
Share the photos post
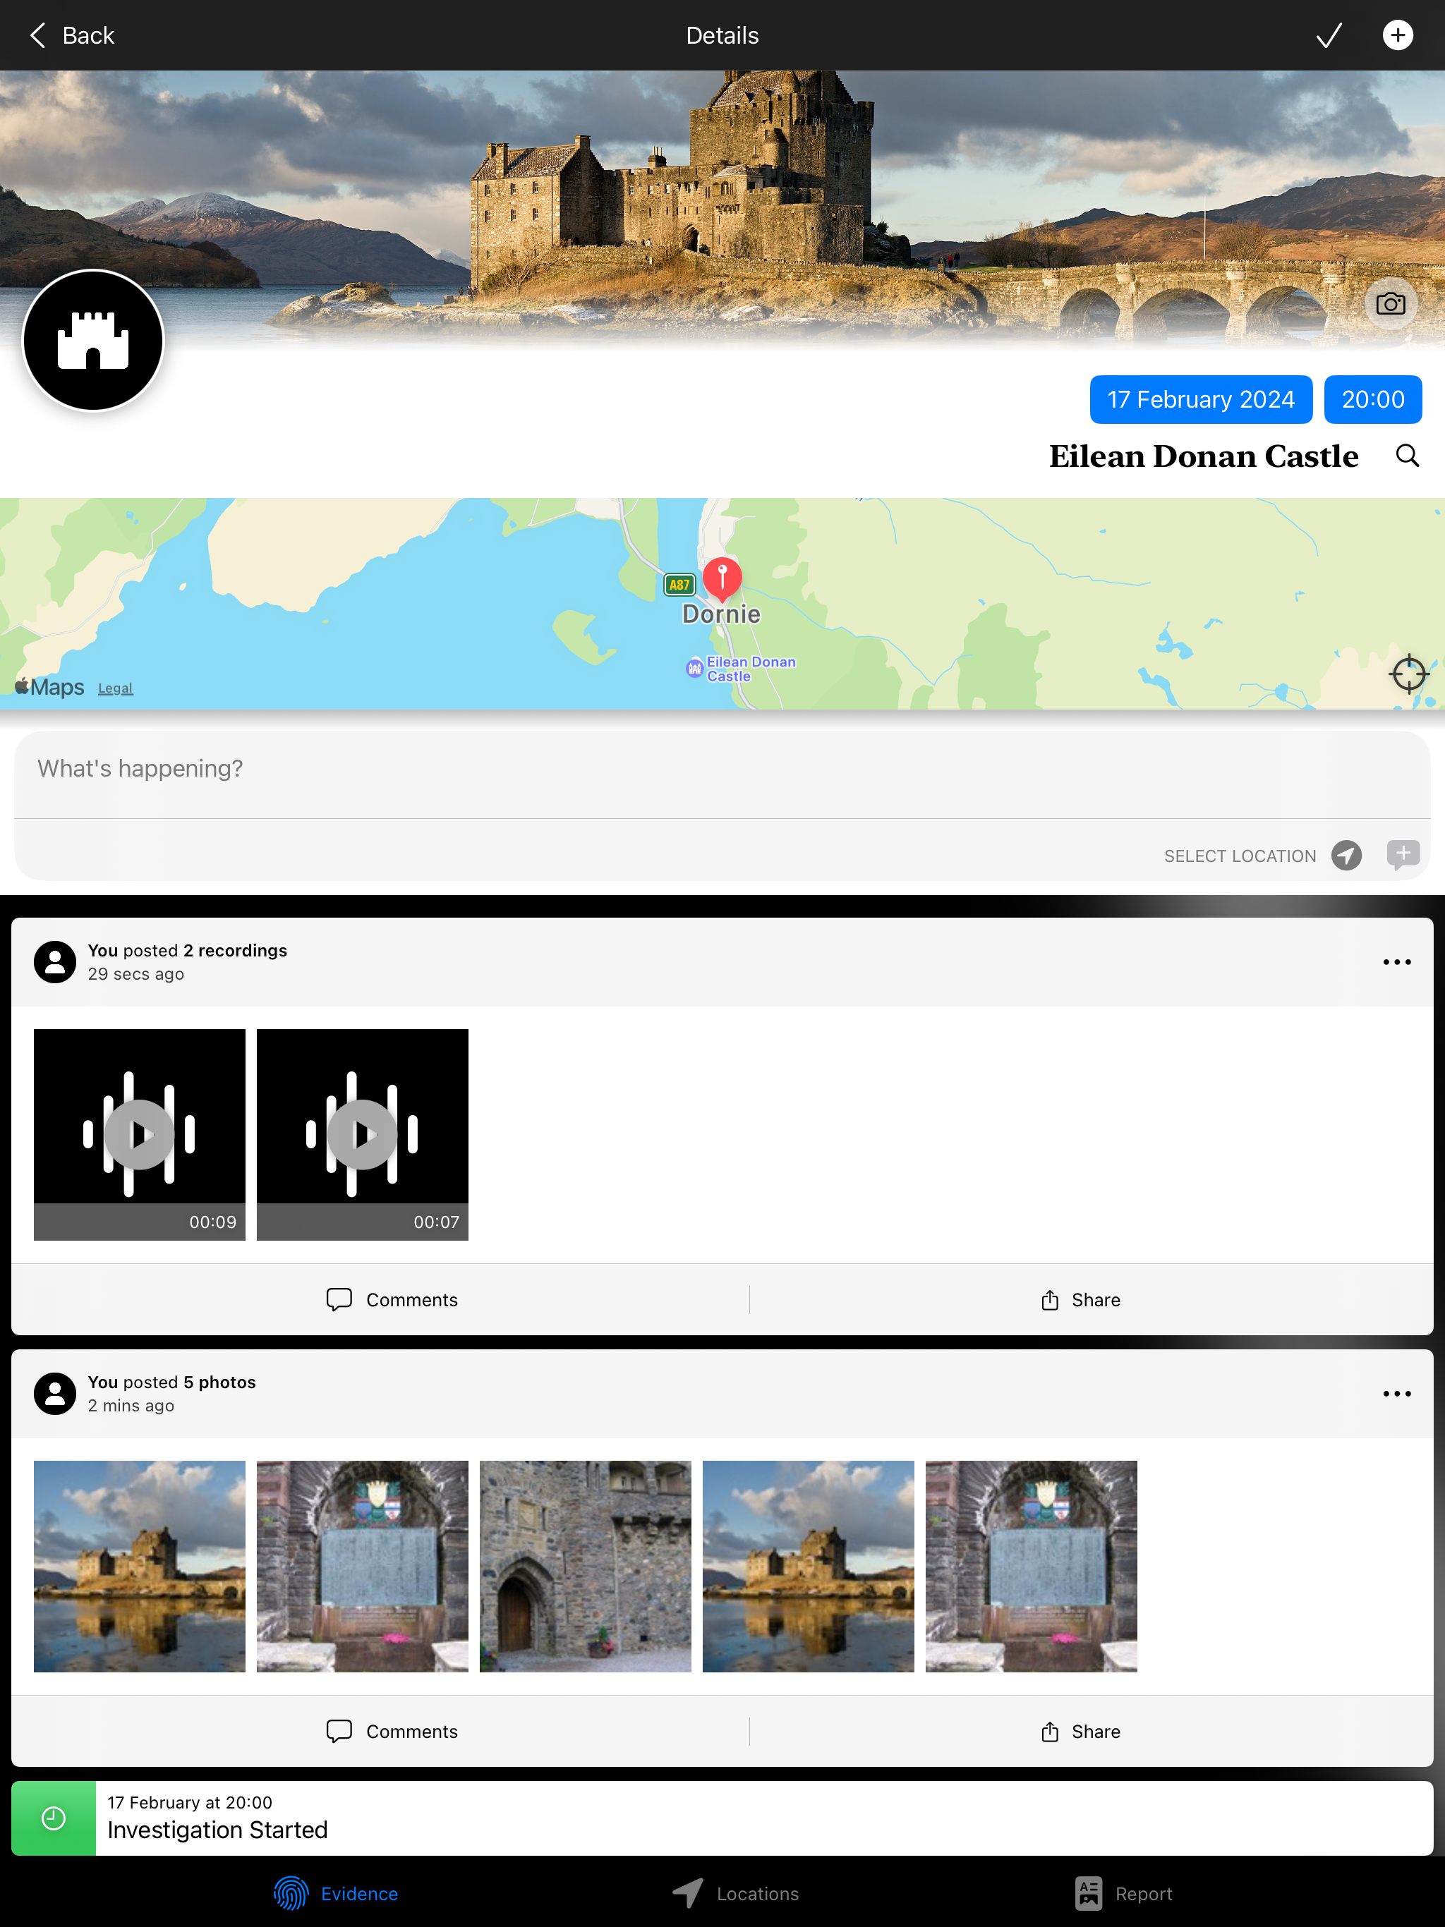click(1081, 1732)
